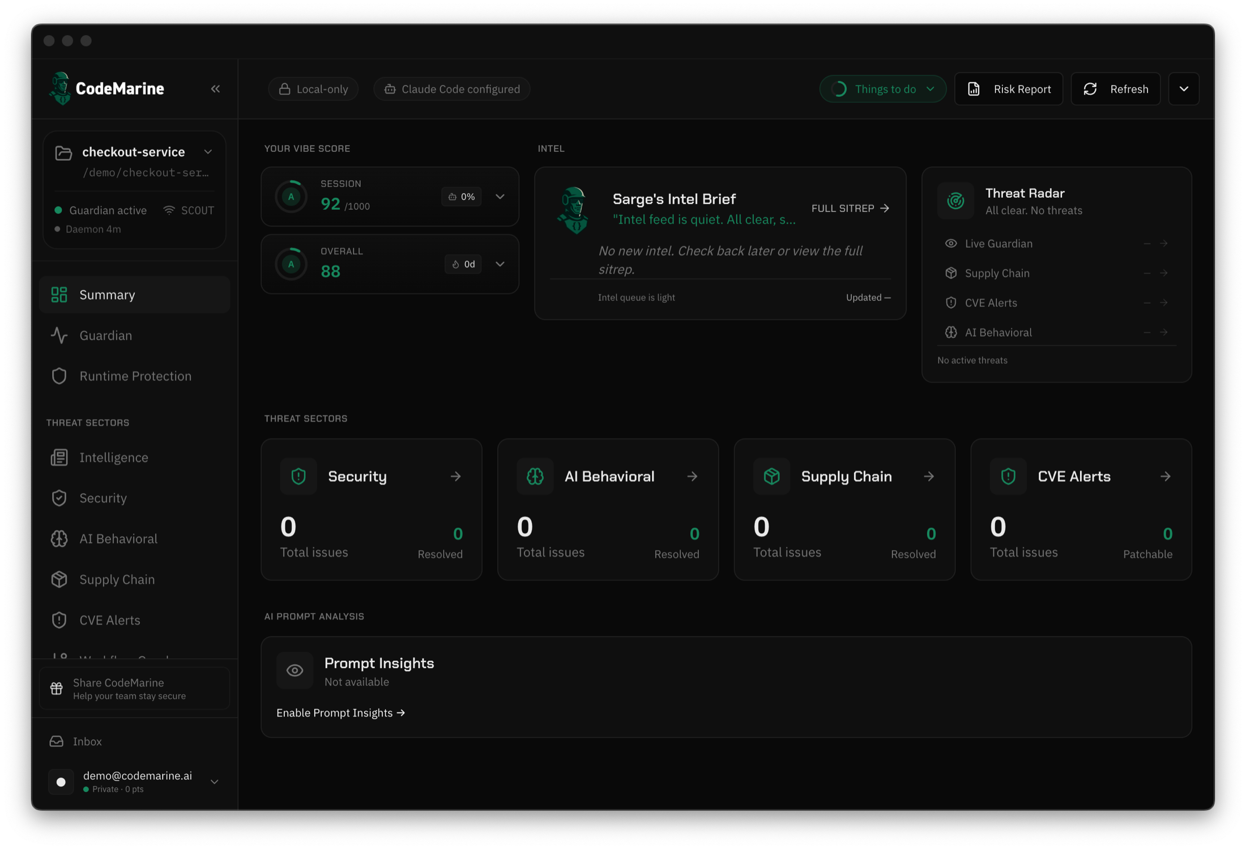
Task: Open the chevron menu beside Refresh
Action: pos(1184,89)
